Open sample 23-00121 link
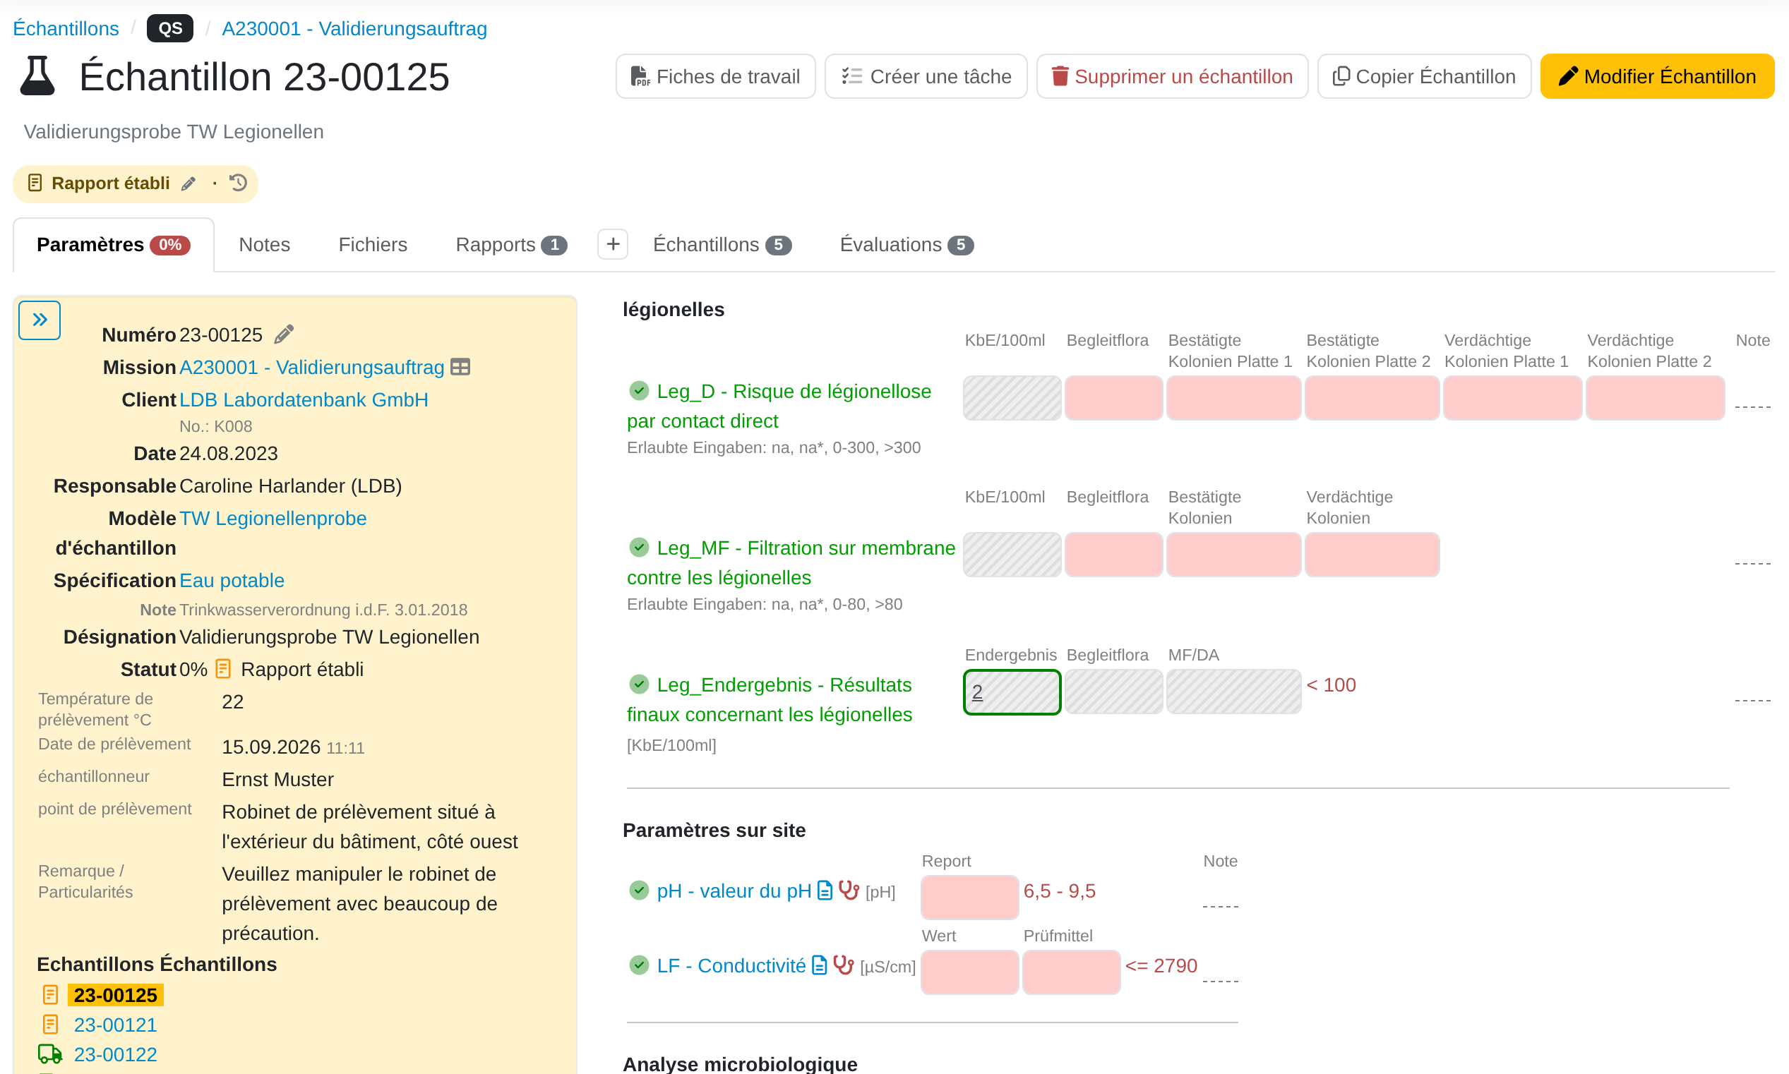This screenshot has height=1074, width=1789. click(x=115, y=1025)
